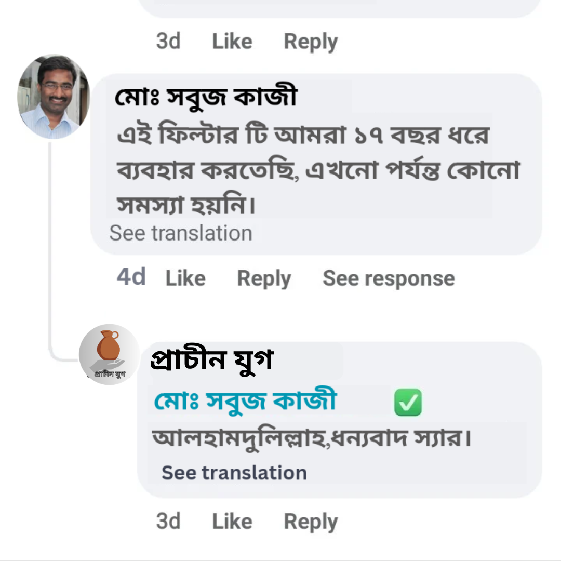561x561 pixels.
Task: Expand See response under the filter comment
Action: point(388,278)
